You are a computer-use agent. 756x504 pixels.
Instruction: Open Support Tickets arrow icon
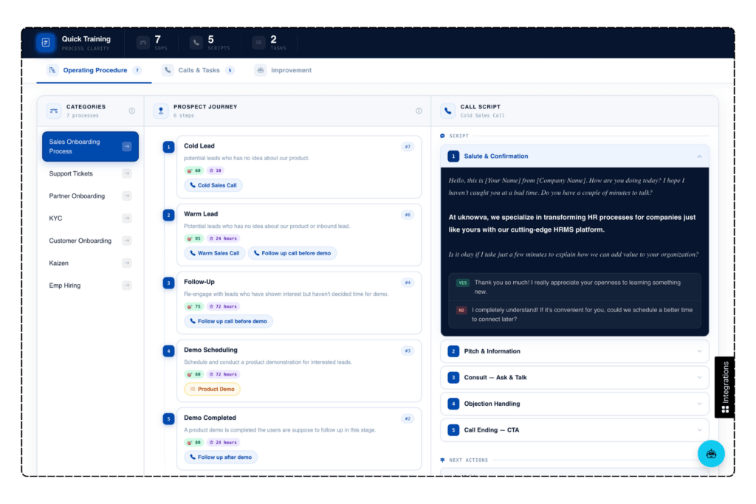[x=127, y=173]
